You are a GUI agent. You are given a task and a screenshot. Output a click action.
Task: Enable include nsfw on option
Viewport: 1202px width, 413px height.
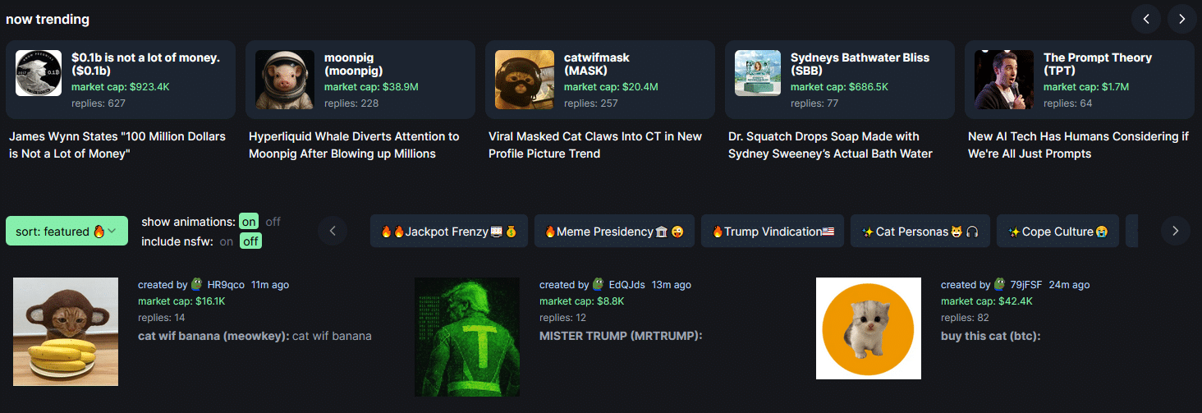click(226, 241)
